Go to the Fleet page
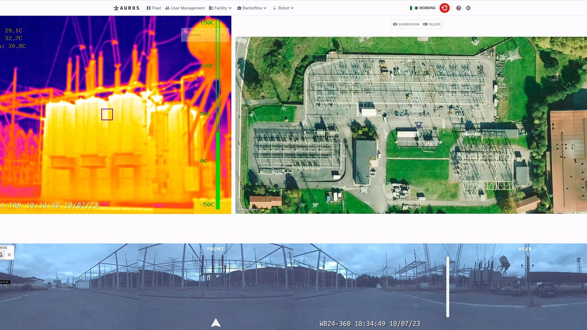Image resolution: width=587 pixels, height=330 pixels. [x=154, y=8]
